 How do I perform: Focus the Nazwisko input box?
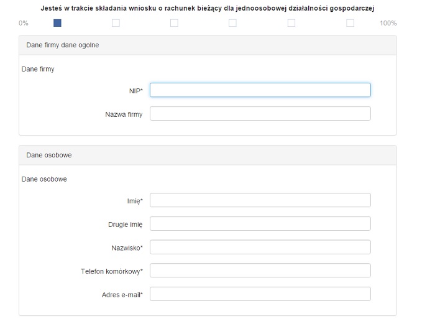260,247
